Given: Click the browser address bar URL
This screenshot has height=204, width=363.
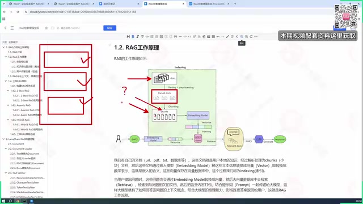Looking at the screenshot, I should pyautogui.click(x=83, y=12).
